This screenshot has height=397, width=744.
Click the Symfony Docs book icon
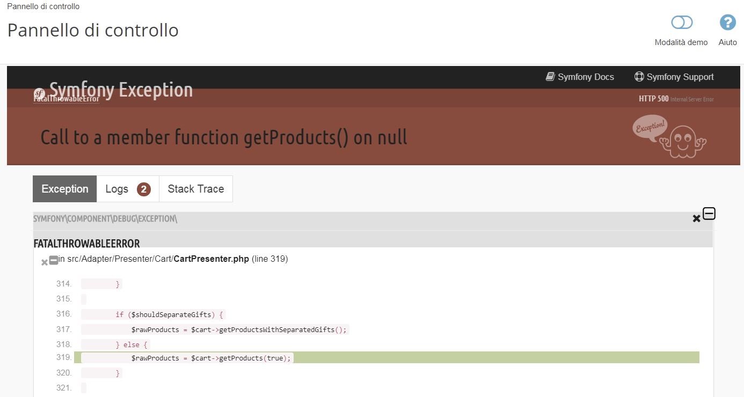[x=550, y=77]
